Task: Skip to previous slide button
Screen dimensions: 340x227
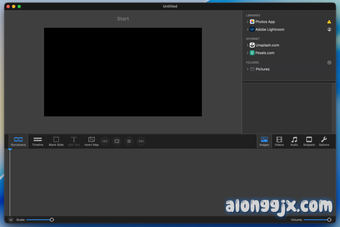Action: click(105, 141)
